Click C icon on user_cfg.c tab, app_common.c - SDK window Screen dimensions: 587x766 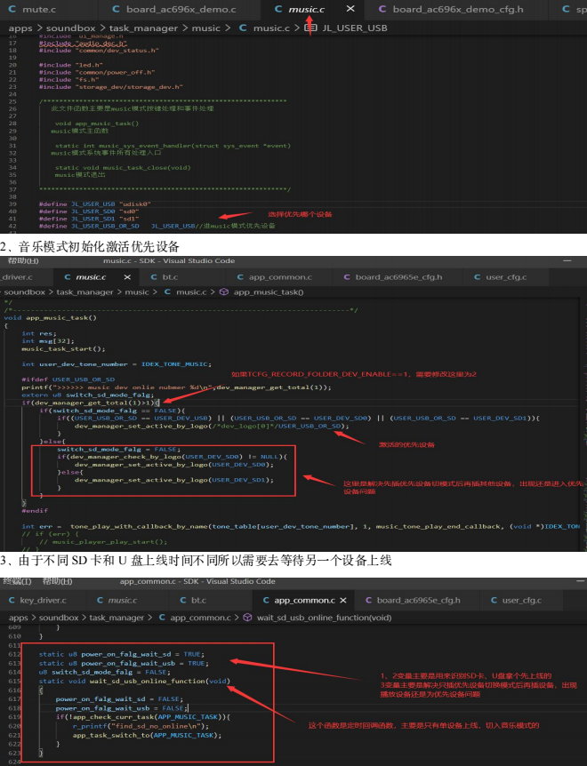495,601
